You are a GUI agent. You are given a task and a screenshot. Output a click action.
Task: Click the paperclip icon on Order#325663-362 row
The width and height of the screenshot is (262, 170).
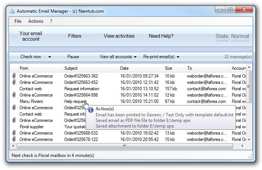coord(14,76)
